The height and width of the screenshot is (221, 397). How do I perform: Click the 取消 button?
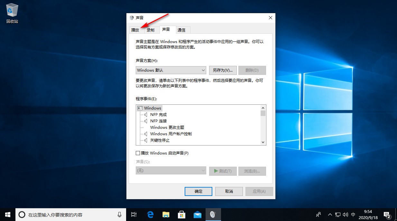point(229,191)
